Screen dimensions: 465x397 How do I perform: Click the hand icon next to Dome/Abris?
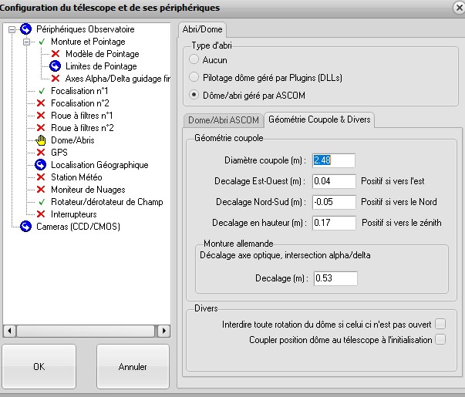pos(42,140)
